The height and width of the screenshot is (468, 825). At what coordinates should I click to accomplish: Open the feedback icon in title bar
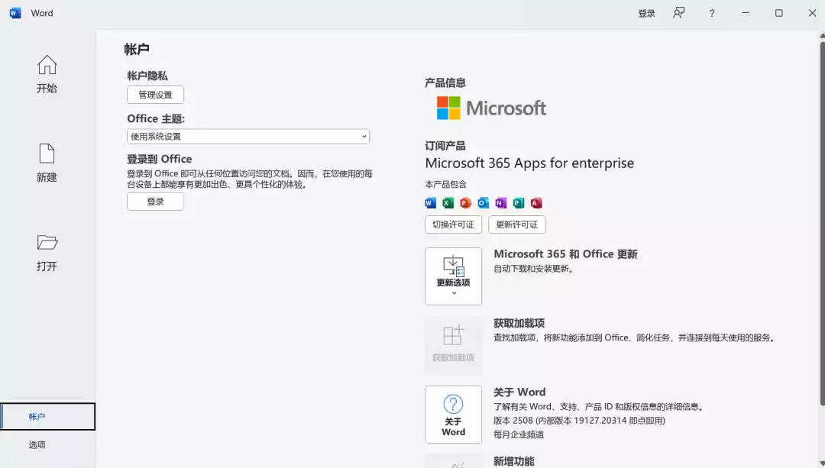point(678,13)
